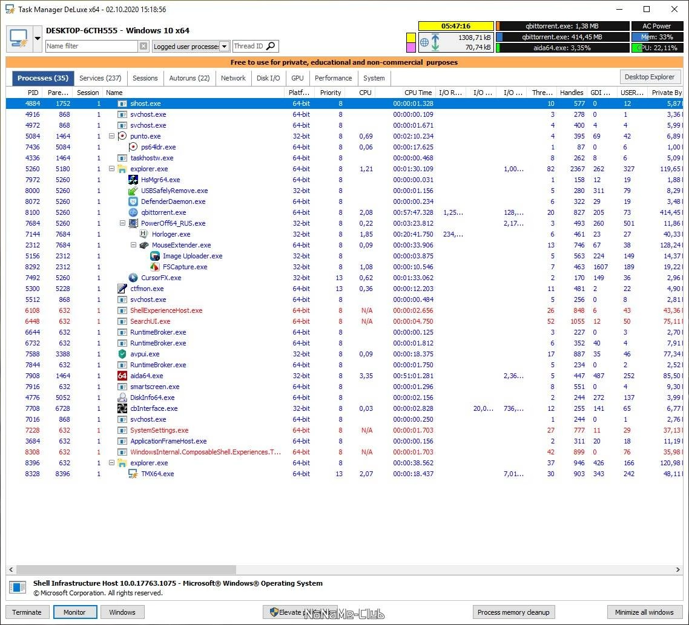The height and width of the screenshot is (625, 689).
Task: Collapse explorer.exe PID 8396 tree
Action: (x=111, y=463)
